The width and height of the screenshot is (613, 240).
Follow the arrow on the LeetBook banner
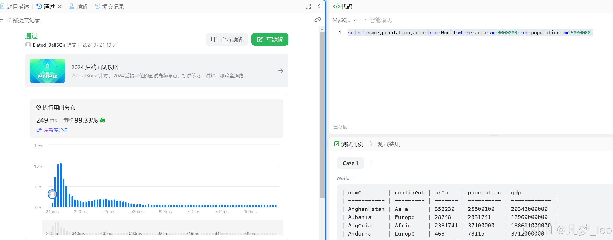(x=281, y=71)
